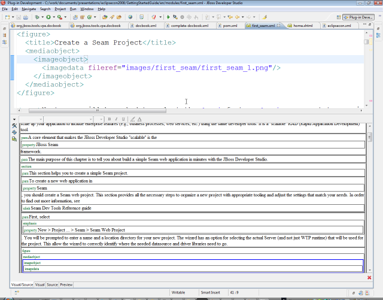Select the Visual bottom tab

[39, 285]
